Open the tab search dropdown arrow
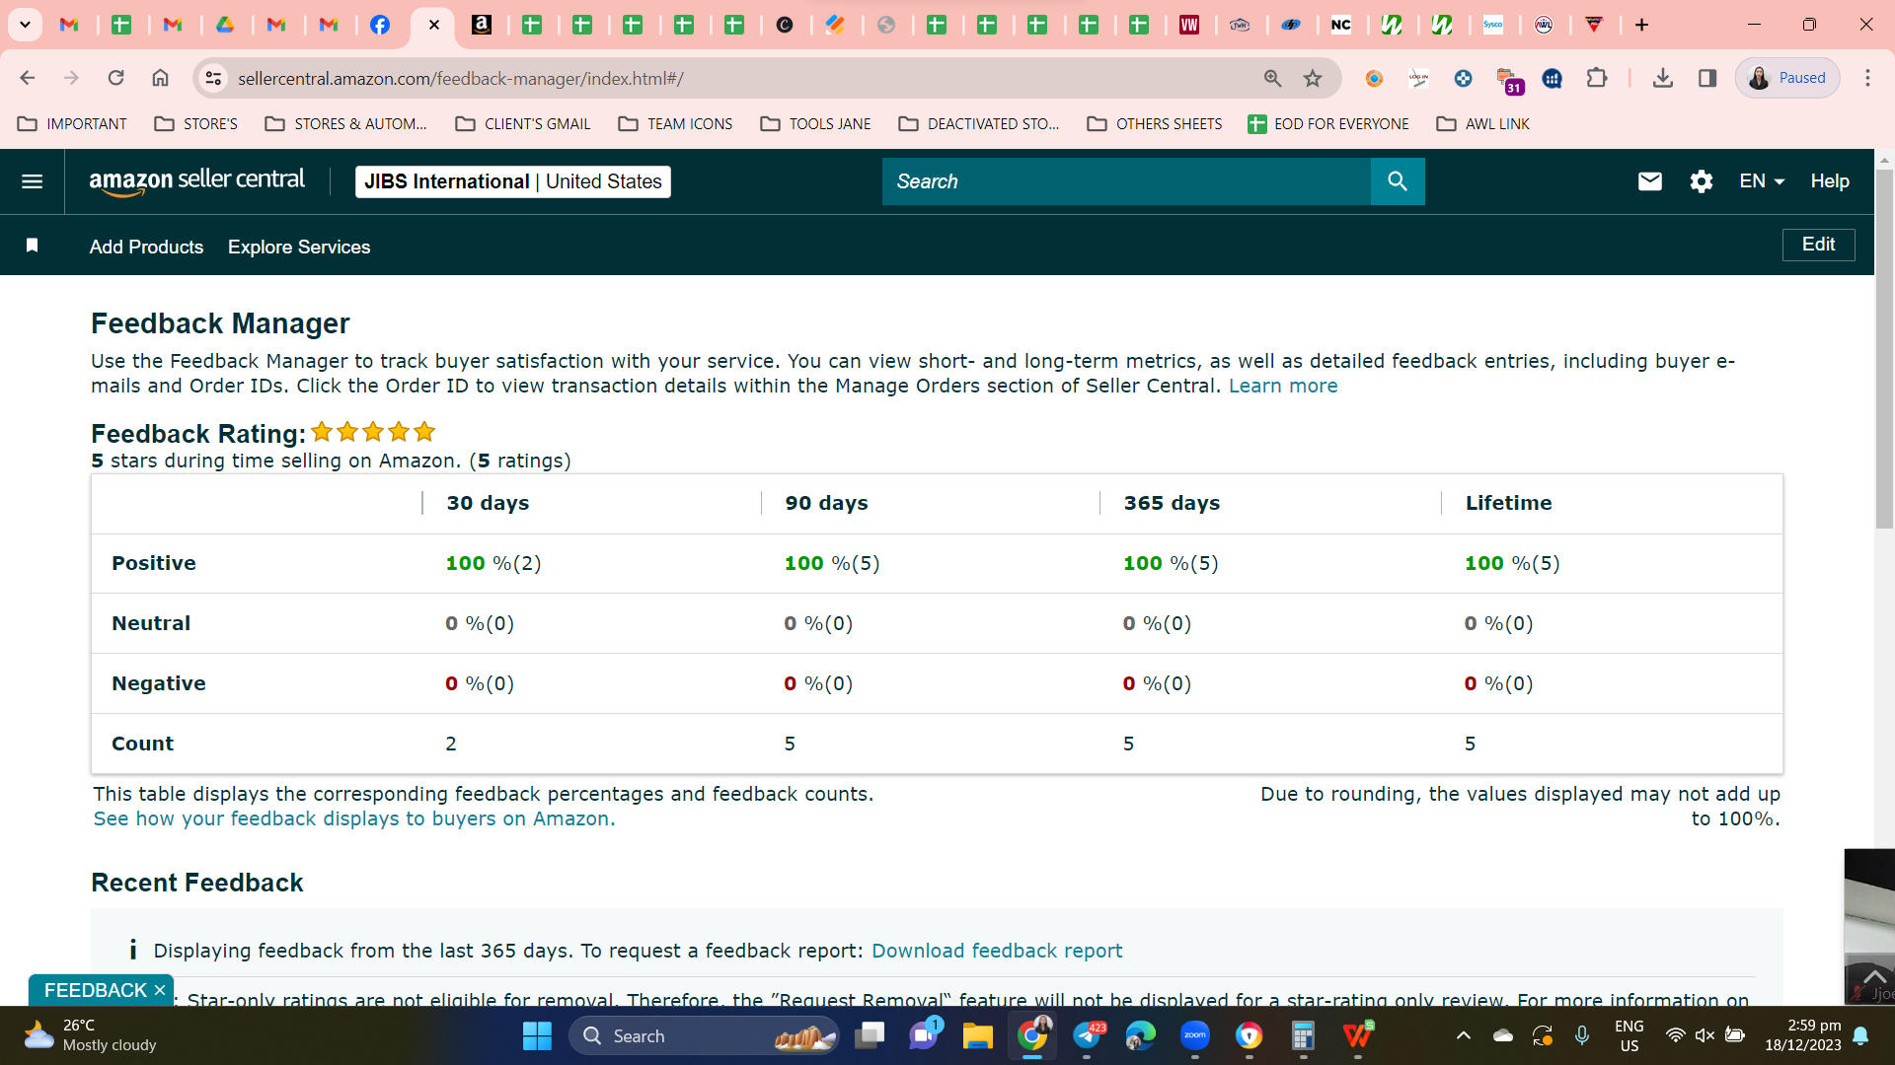The height and width of the screenshot is (1065, 1895). (25, 25)
